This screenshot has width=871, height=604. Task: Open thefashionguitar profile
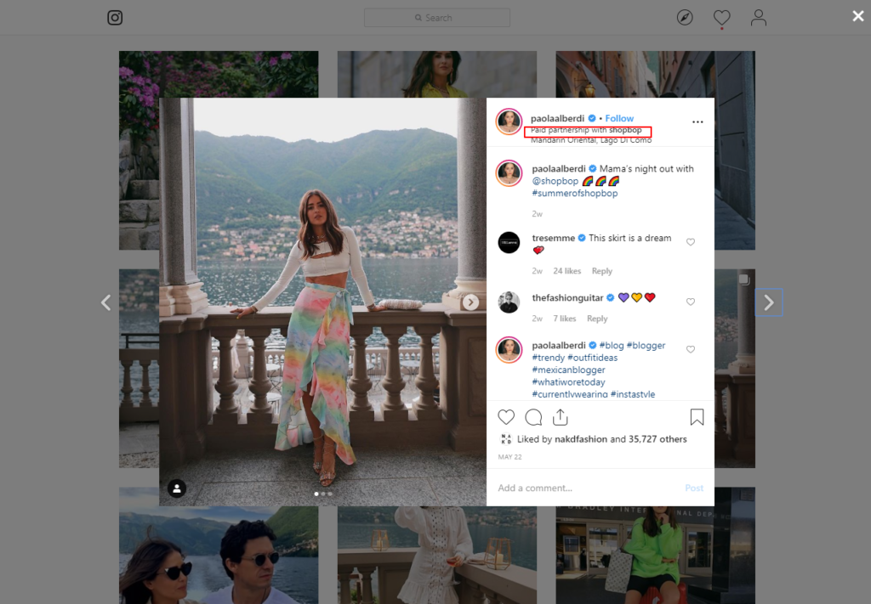pyautogui.click(x=567, y=298)
